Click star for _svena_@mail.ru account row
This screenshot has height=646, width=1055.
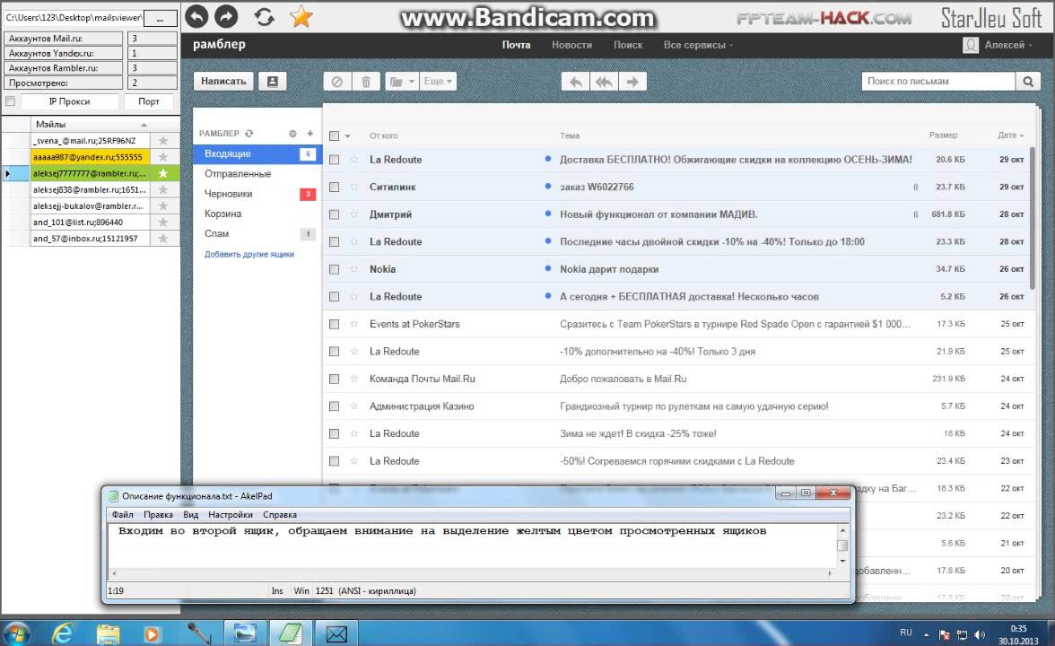pos(163,141)
